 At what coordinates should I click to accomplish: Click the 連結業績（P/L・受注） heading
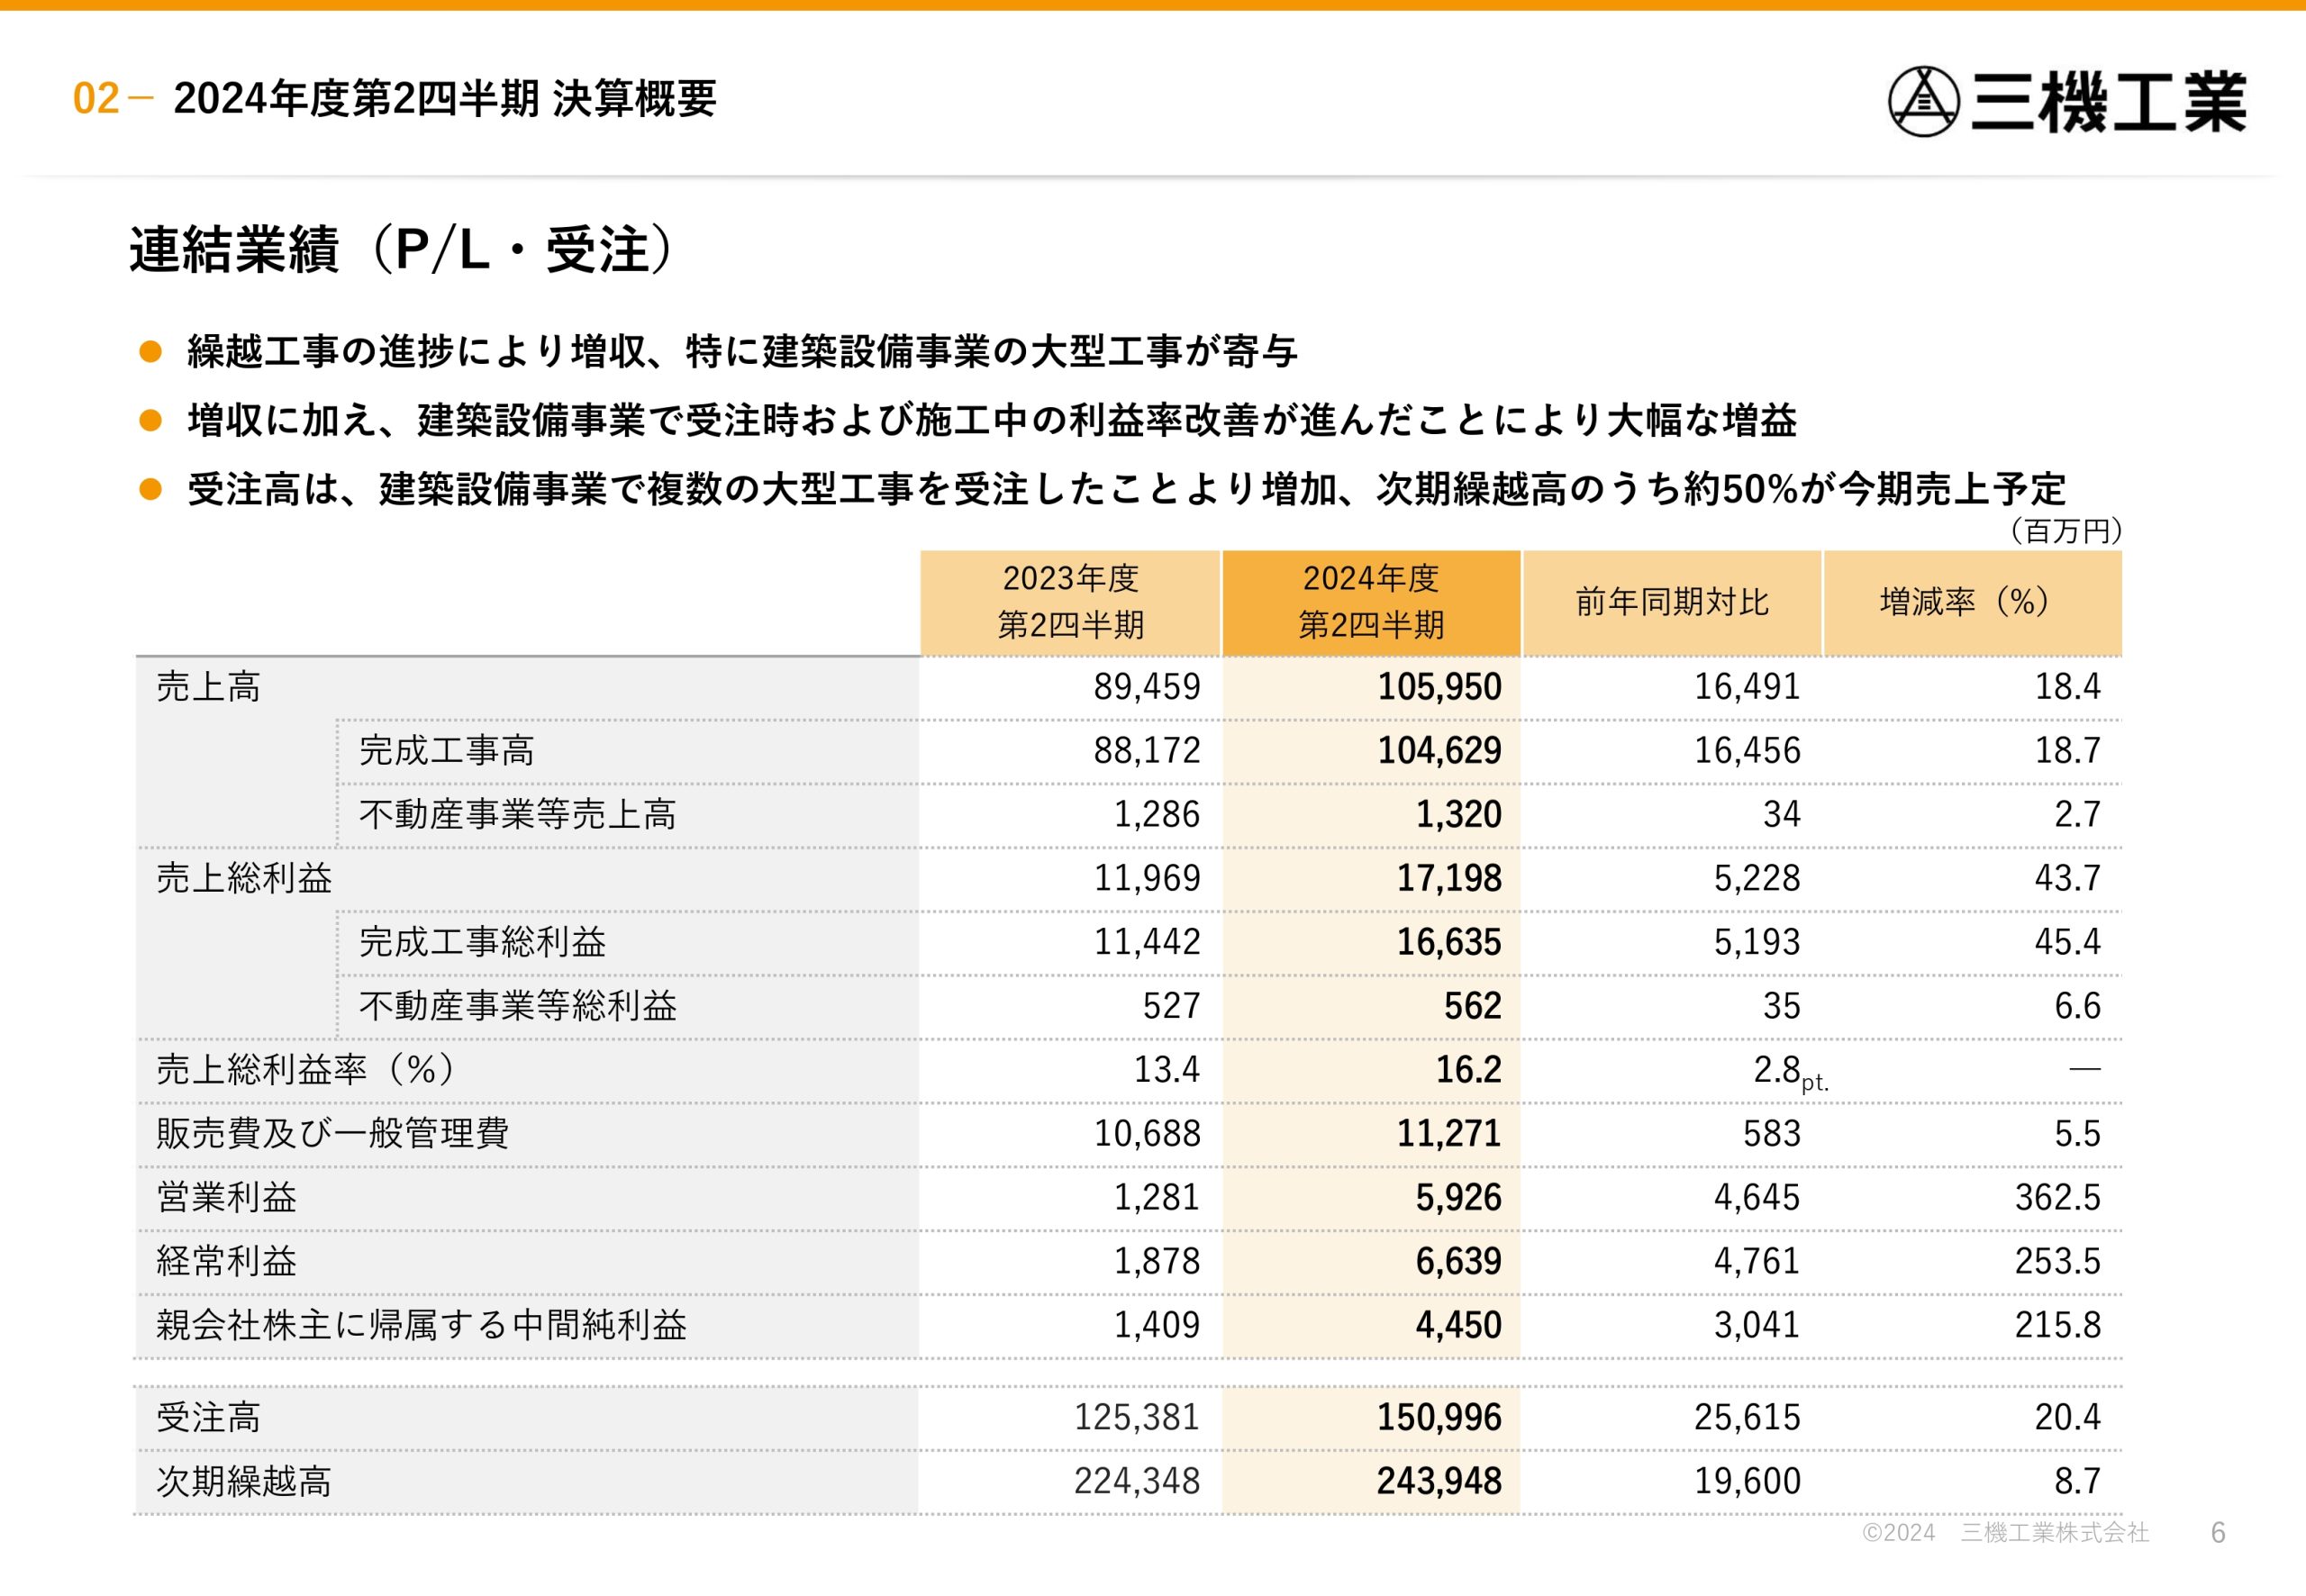[406, 249]
